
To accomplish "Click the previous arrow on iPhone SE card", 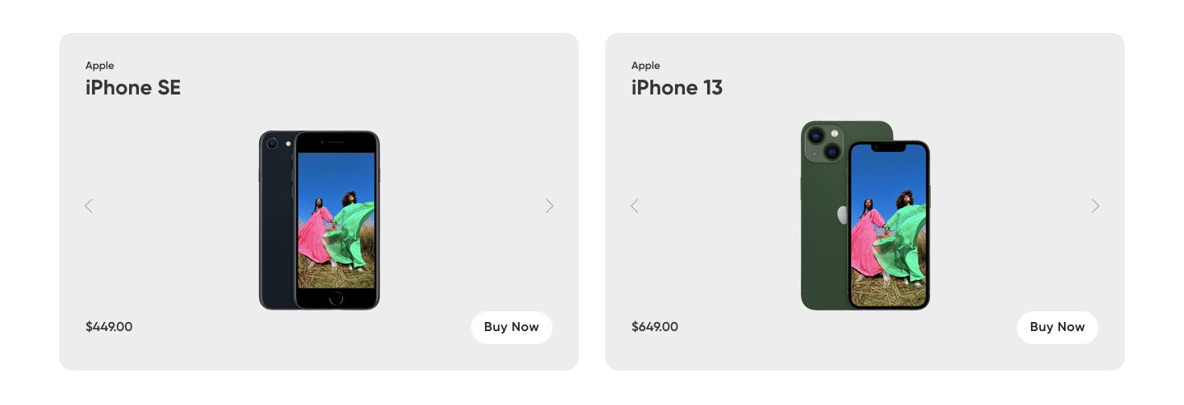I will 89,206.
